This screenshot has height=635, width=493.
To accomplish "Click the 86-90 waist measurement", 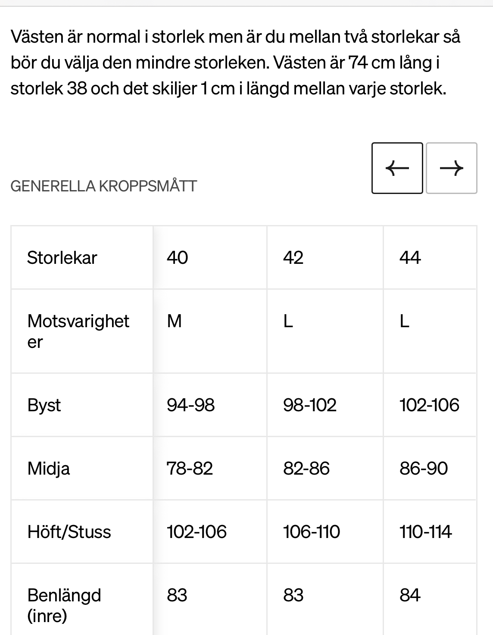I will (424, 469).
